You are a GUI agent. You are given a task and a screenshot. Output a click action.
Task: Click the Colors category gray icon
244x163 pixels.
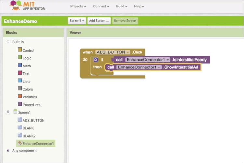pyautogui.click(x=20, y=88)
